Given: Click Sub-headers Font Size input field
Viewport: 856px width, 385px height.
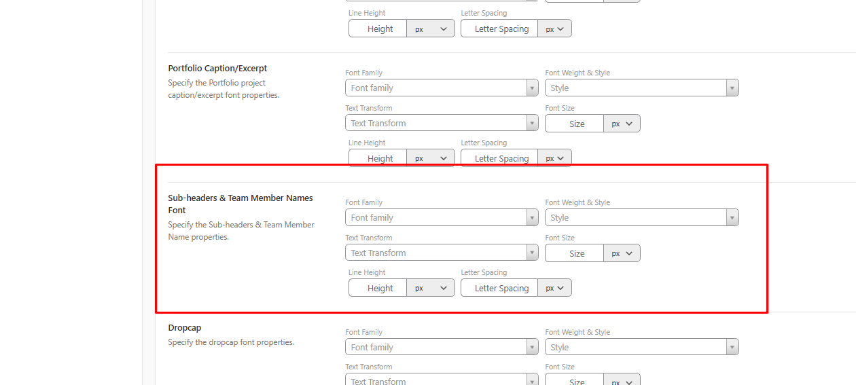Looking at the screenshot, I should click(575, 253).
